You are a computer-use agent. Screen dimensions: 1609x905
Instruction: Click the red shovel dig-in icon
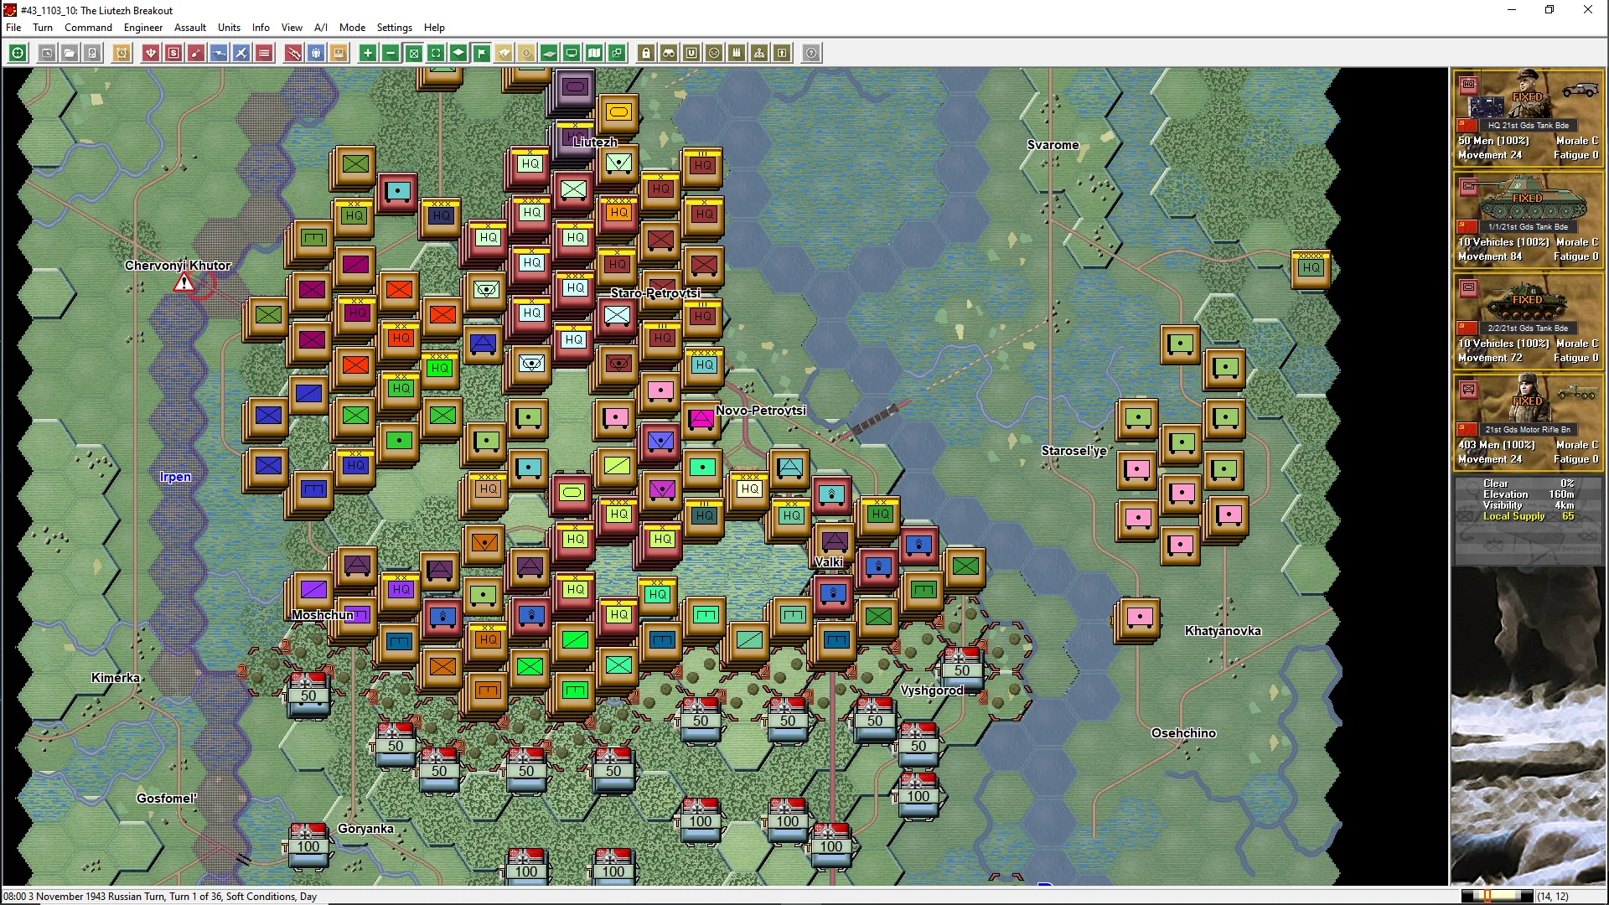196,54
